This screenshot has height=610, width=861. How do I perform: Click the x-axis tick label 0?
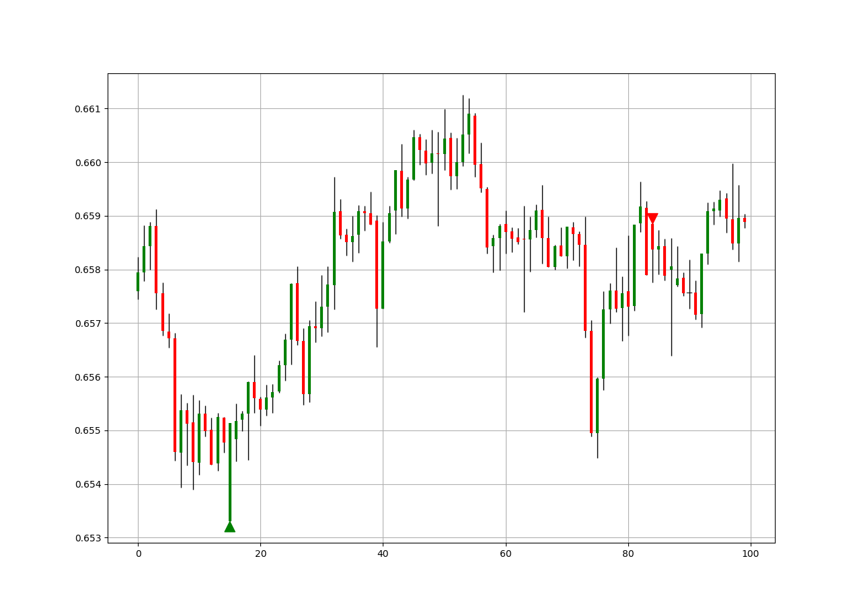[x=138, y=554]
